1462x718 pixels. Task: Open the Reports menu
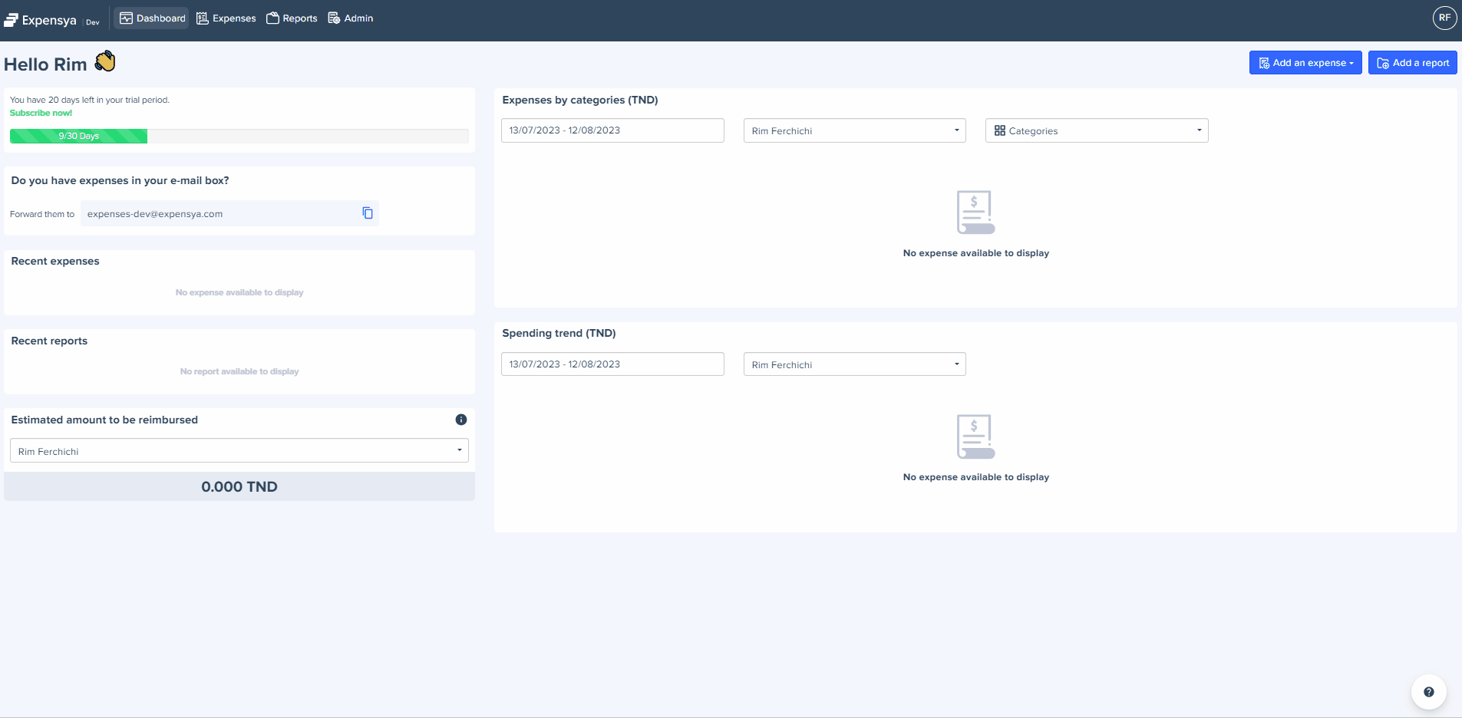292,18
